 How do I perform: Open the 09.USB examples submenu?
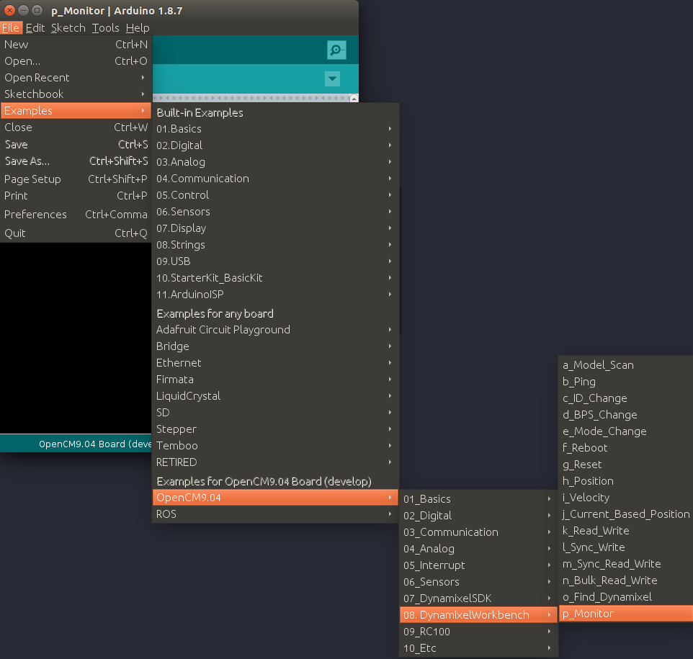[275, 261]
